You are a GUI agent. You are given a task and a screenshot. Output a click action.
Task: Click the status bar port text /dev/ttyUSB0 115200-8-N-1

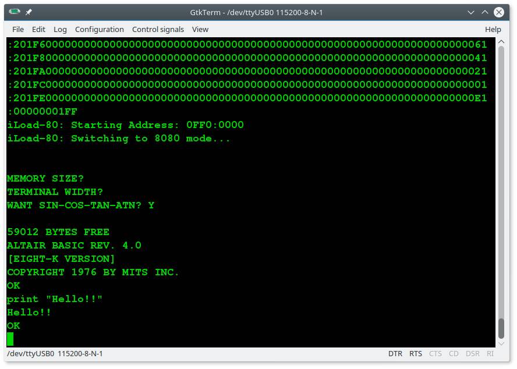55,353
